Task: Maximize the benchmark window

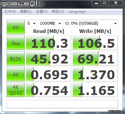Action: tap(105, 3)
